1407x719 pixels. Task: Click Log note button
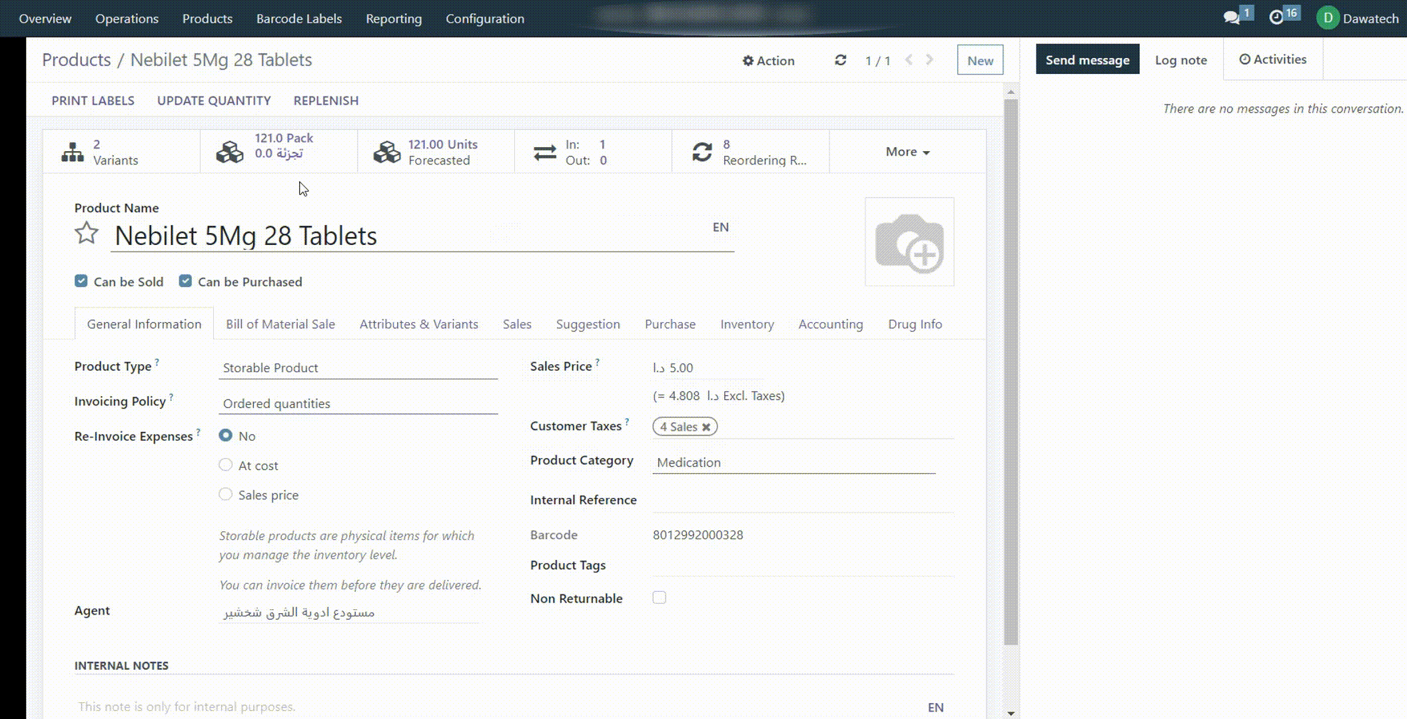pos(1180,60)
